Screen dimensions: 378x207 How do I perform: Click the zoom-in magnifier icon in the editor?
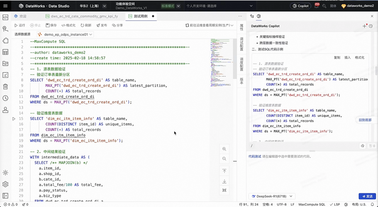click(224, 149)
